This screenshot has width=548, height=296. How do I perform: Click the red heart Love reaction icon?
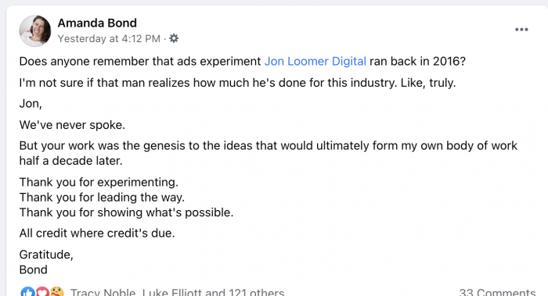[42, 292]
